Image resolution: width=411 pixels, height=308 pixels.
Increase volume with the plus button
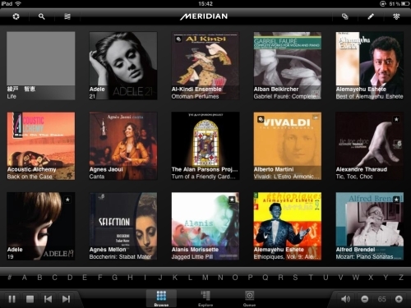click(399, 299)
